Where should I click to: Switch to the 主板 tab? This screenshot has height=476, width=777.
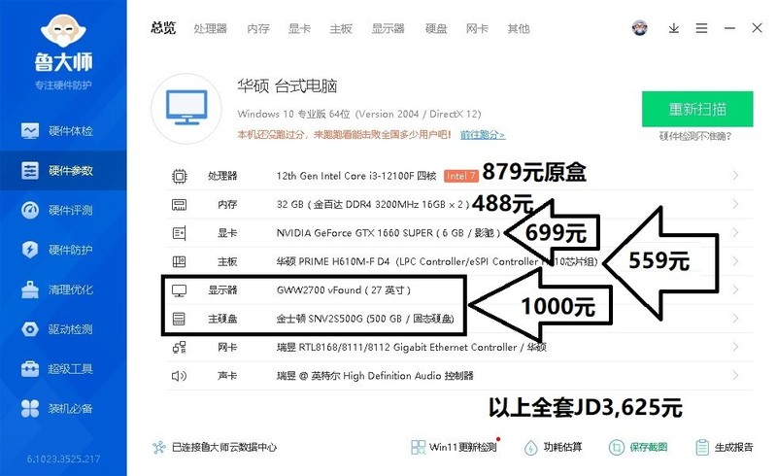[341, 29]
